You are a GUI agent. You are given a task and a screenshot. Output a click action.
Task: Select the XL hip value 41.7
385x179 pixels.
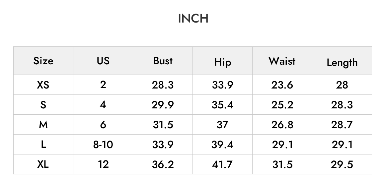222,164
